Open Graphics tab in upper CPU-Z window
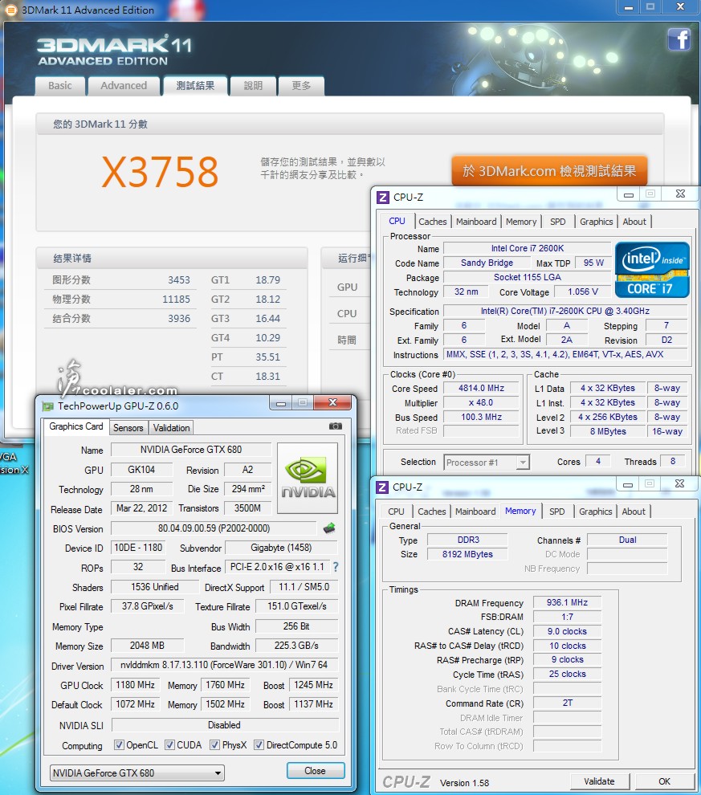 [596, 222]
